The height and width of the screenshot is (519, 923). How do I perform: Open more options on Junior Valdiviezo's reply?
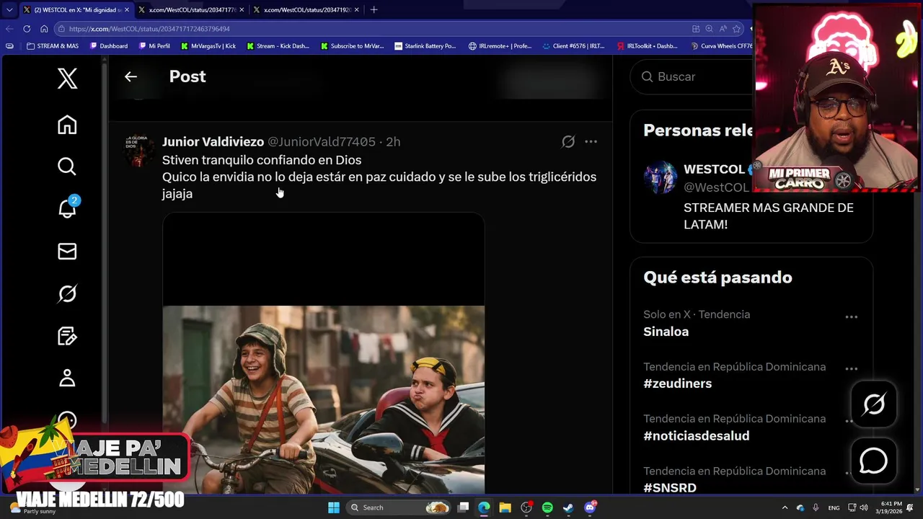tap(591, 142)
